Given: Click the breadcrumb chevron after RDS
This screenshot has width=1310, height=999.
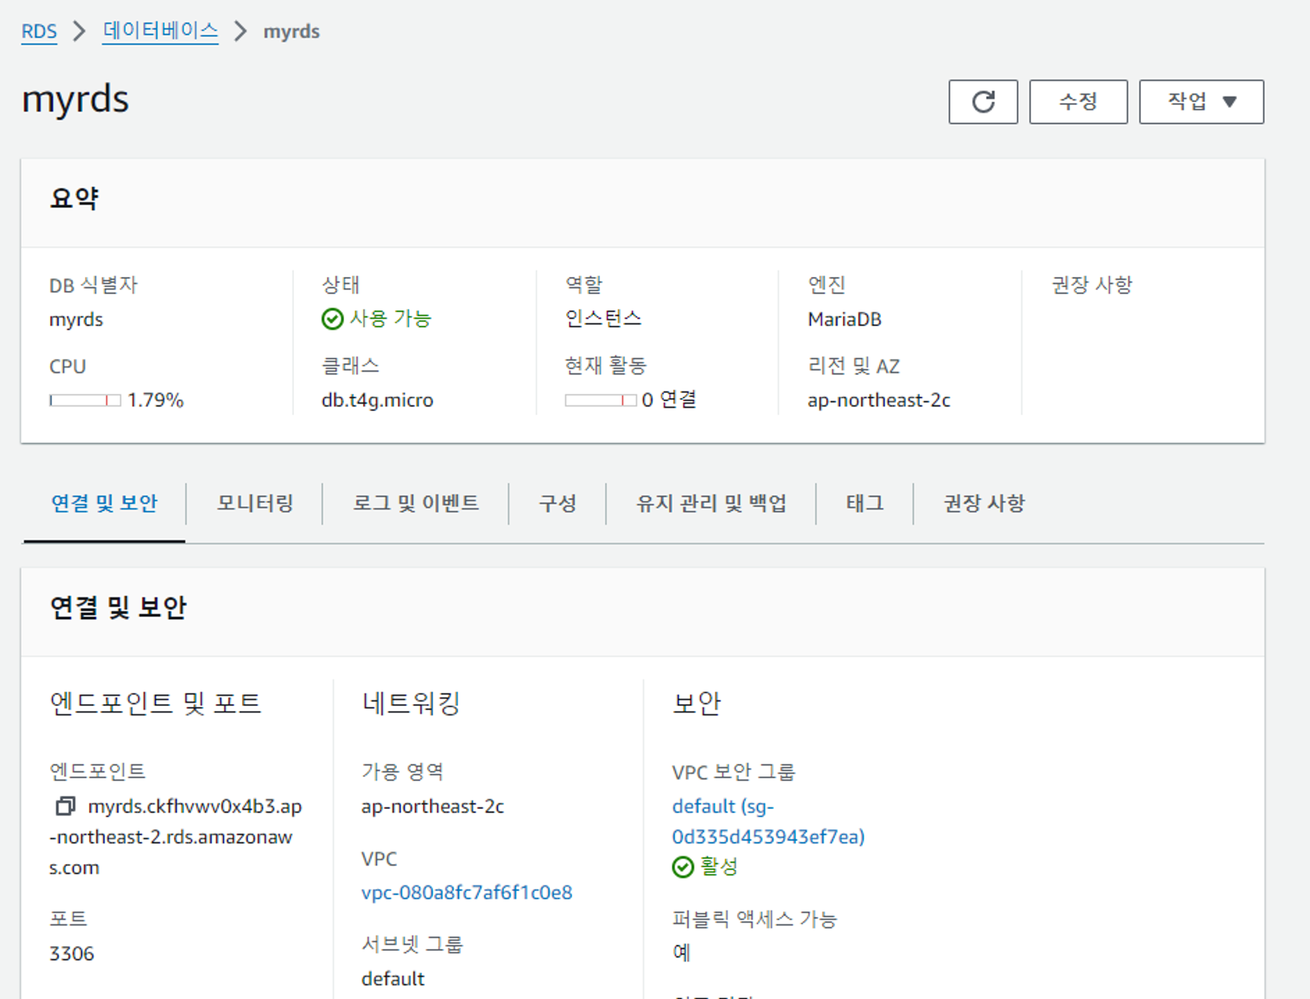Looking at the screenshot, I should click(80, 31).
